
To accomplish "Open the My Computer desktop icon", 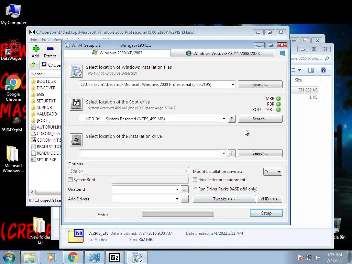I will pyautogui.click(x=13, y=14).
